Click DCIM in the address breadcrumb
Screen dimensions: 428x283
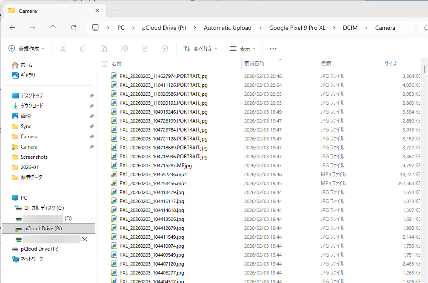(x=350, y=28)
